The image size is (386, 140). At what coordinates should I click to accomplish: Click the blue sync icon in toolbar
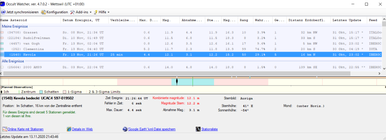[x=3, y=12]
